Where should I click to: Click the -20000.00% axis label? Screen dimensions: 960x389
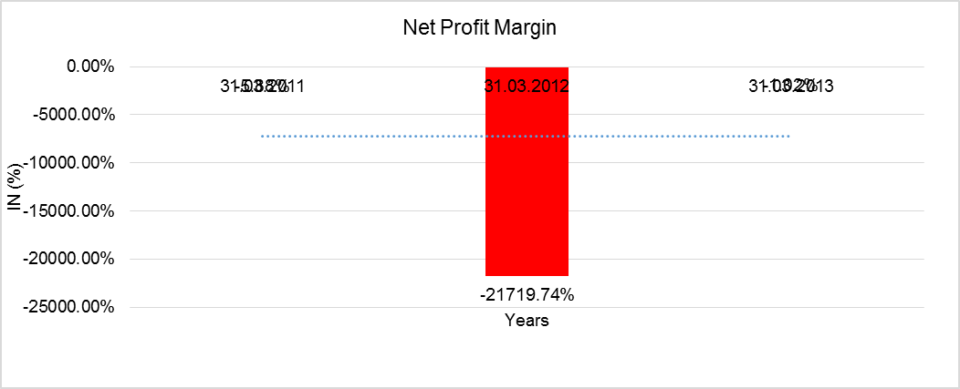point(71,259)
